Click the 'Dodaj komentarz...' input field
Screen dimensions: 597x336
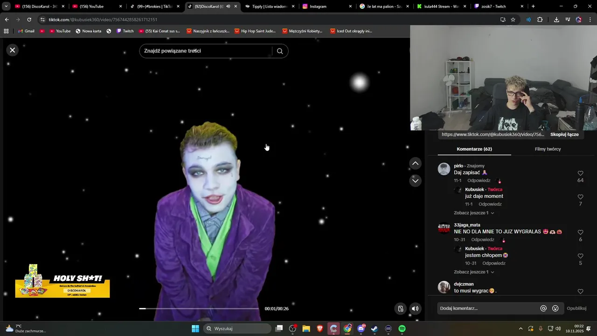[x=487, y=308]
